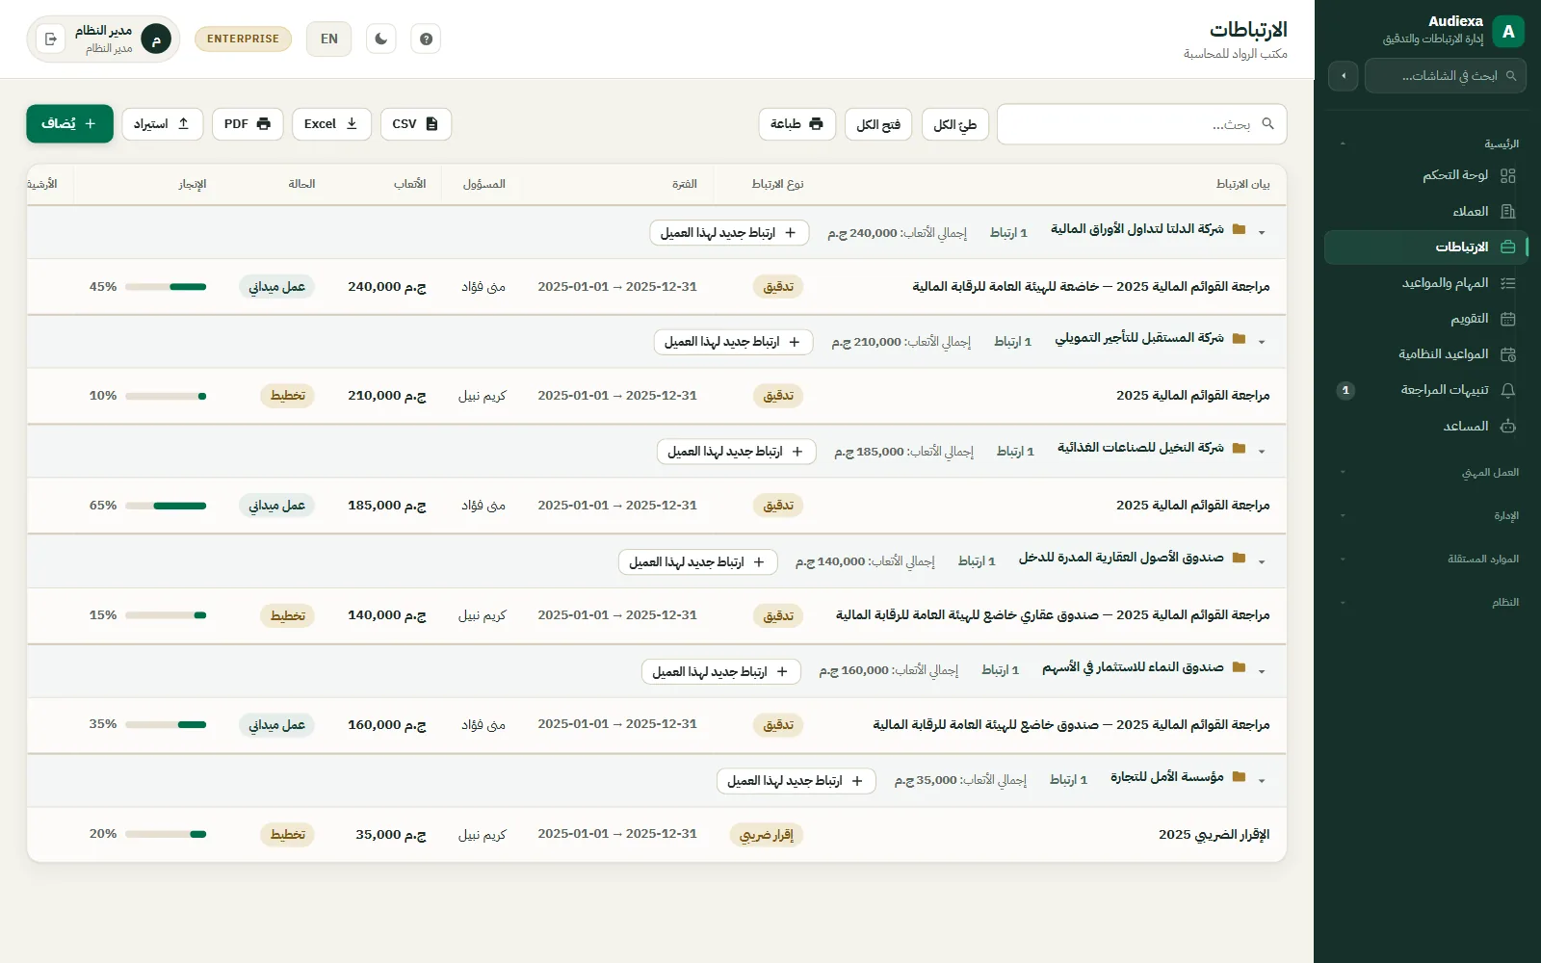
Task: Click فتح الكل to expand all
Action: pyautogui.click(x=878, y=124)
